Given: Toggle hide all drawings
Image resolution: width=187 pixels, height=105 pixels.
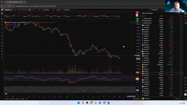Looking at the screenshot, I should [2, 51].
